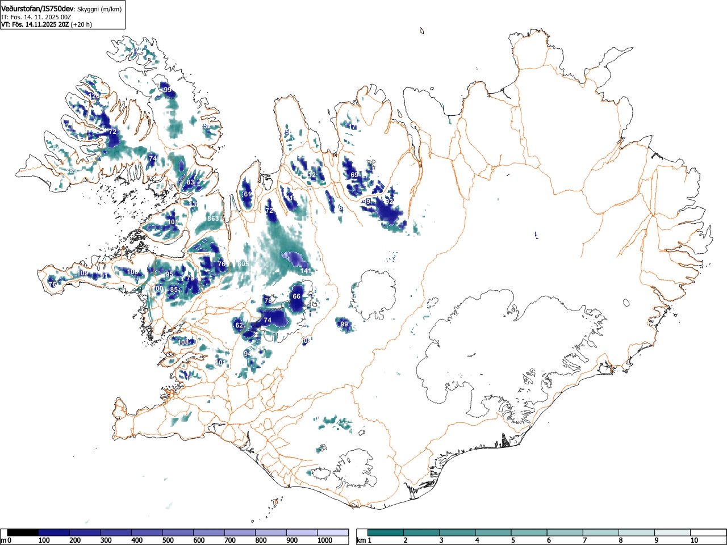The width and height of the screenshot is (727, 545).
Task: Click the map value label 66
Action: tap(296, 296)
